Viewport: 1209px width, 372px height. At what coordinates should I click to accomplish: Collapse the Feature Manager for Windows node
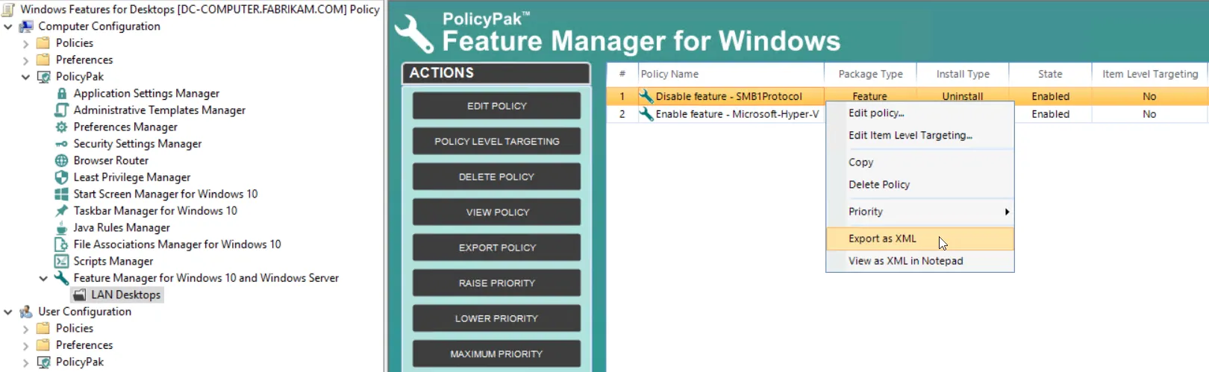[43, 278]
